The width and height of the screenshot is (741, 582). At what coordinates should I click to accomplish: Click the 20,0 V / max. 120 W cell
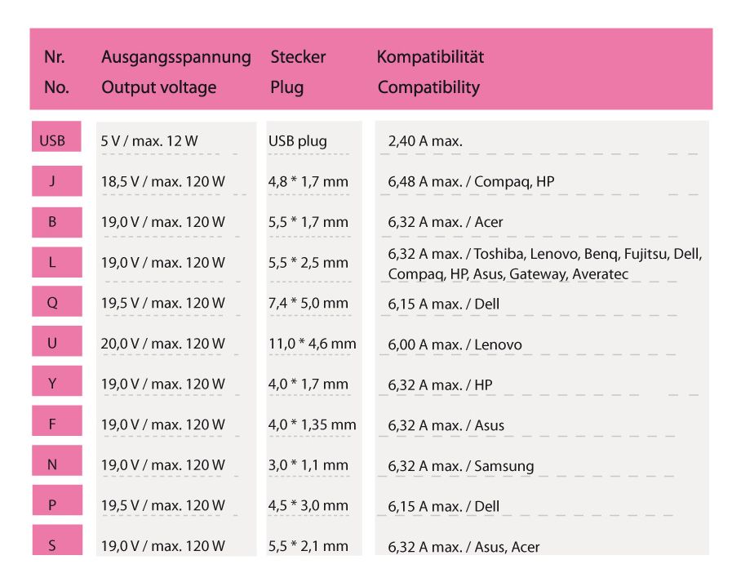162,344
